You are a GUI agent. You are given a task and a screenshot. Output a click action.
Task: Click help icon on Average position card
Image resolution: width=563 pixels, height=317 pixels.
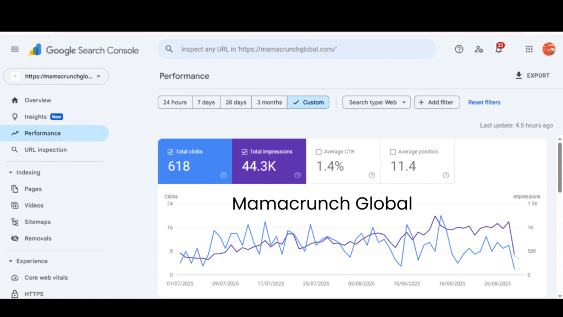click(x=446, y=176)
